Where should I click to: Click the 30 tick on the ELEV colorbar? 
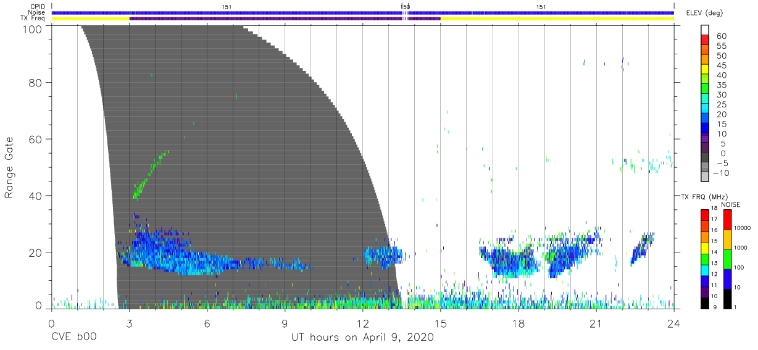(x=721, y=94)
